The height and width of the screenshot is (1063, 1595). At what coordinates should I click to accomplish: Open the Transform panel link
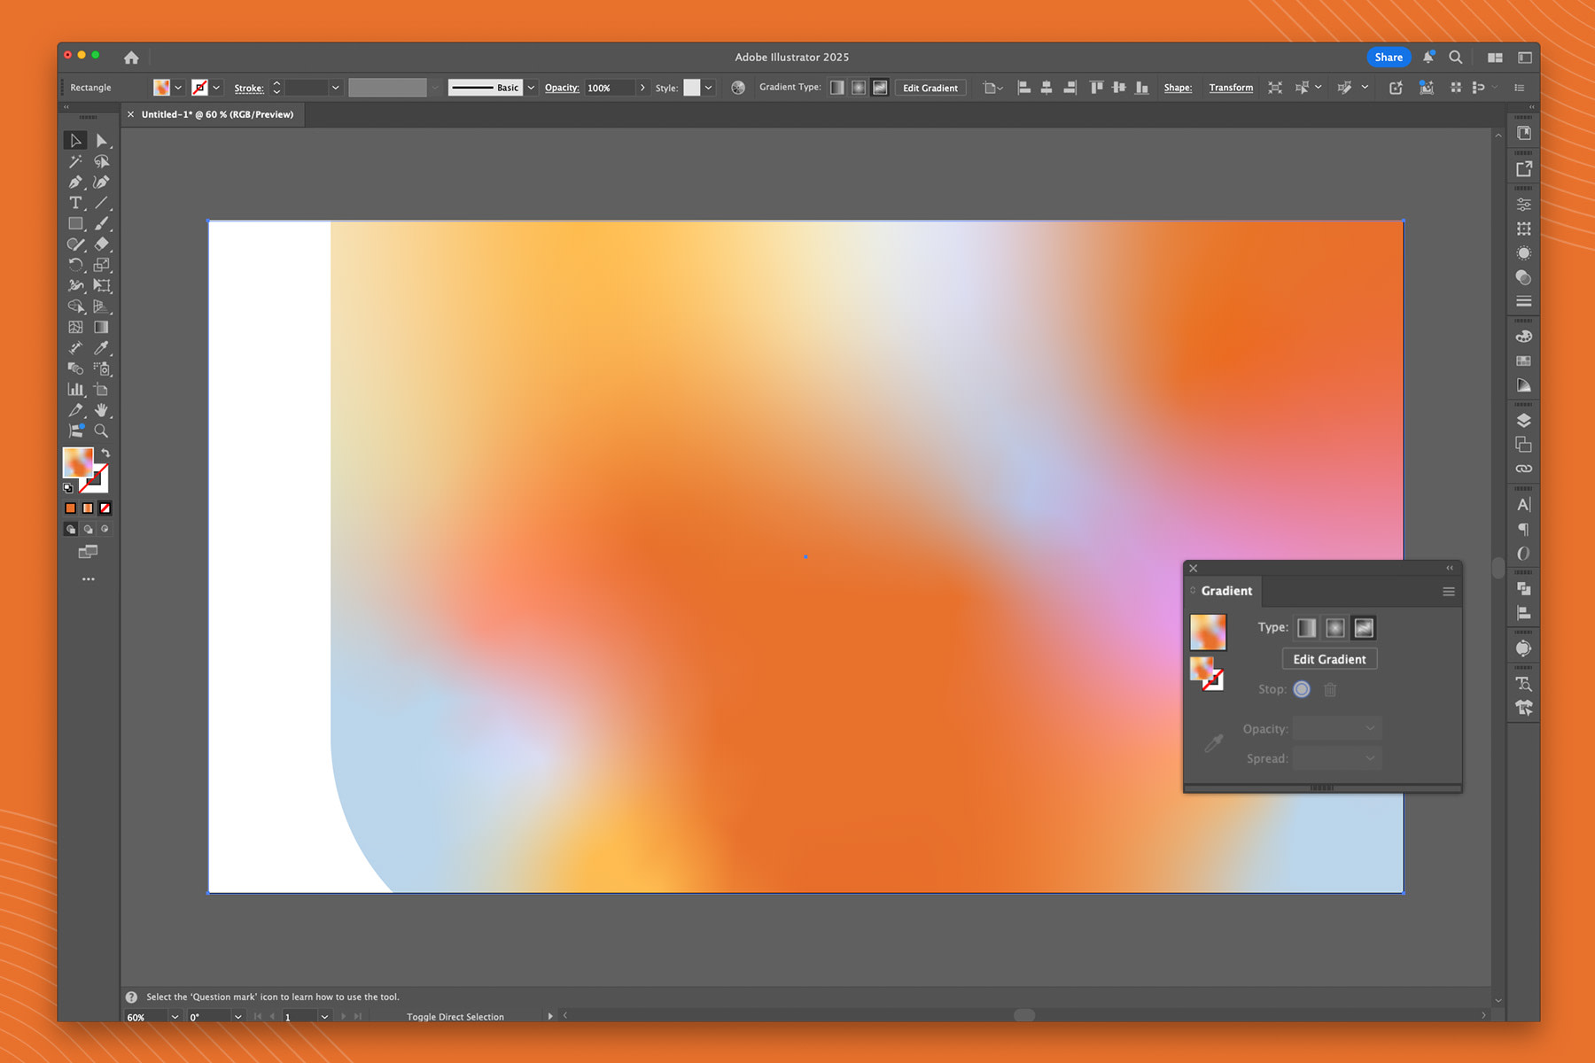point(1231,87)
